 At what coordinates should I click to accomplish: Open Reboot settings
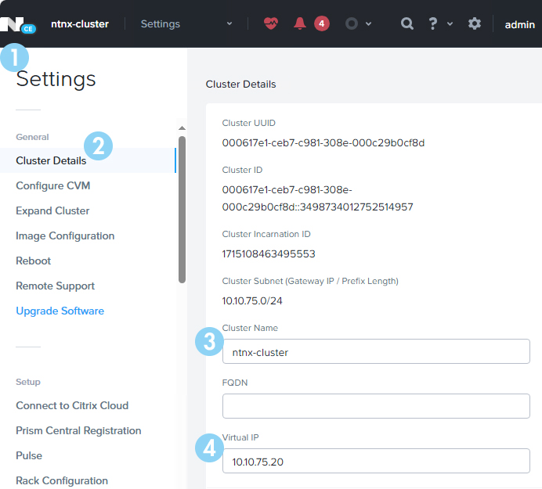point(33,261)
